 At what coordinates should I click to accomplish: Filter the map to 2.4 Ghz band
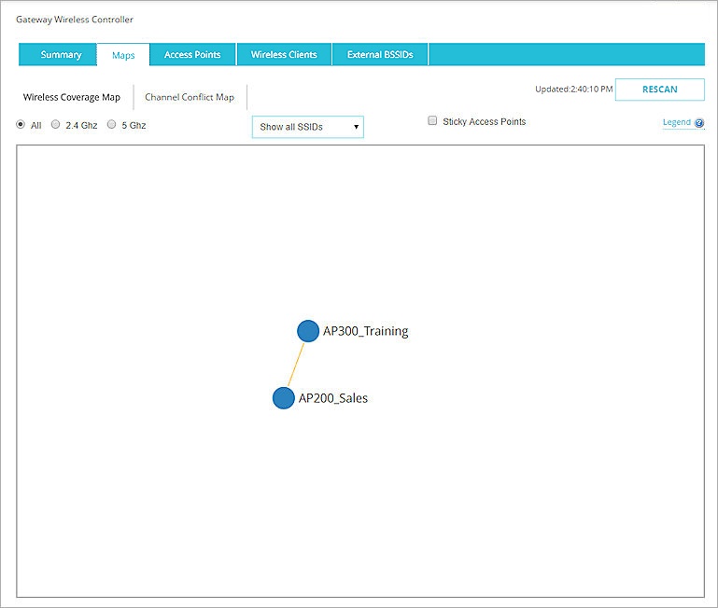pyautogui.click(x=56, y=125)
